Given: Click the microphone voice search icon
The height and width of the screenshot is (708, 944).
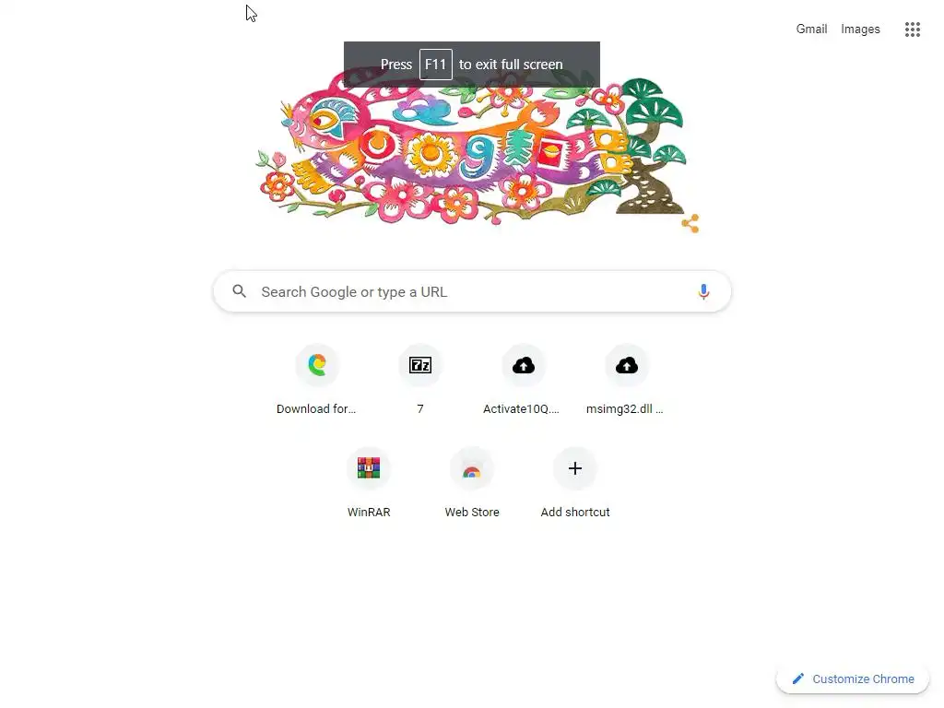Looking at the screenshot, I should click(703, 292).
